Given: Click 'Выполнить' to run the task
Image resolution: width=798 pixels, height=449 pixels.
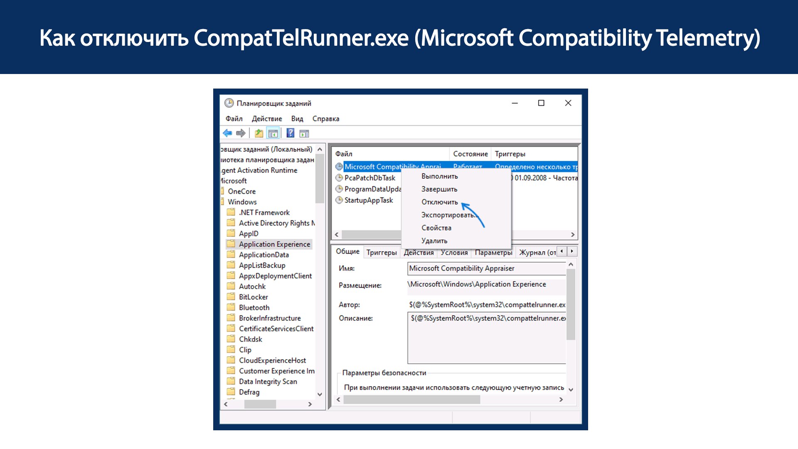Looking at the screenshot, I should click(x=438, y=176).
